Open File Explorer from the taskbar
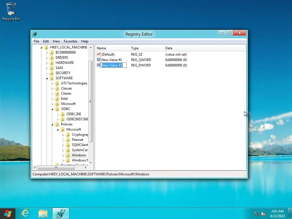 pyautogui.click(x=43, y=213)
